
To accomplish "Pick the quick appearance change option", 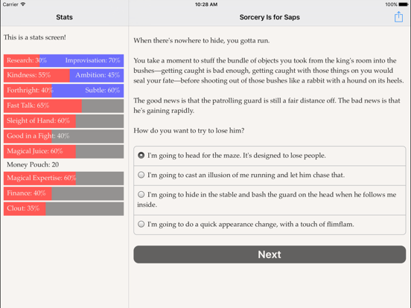I will [x=270, y=225].
